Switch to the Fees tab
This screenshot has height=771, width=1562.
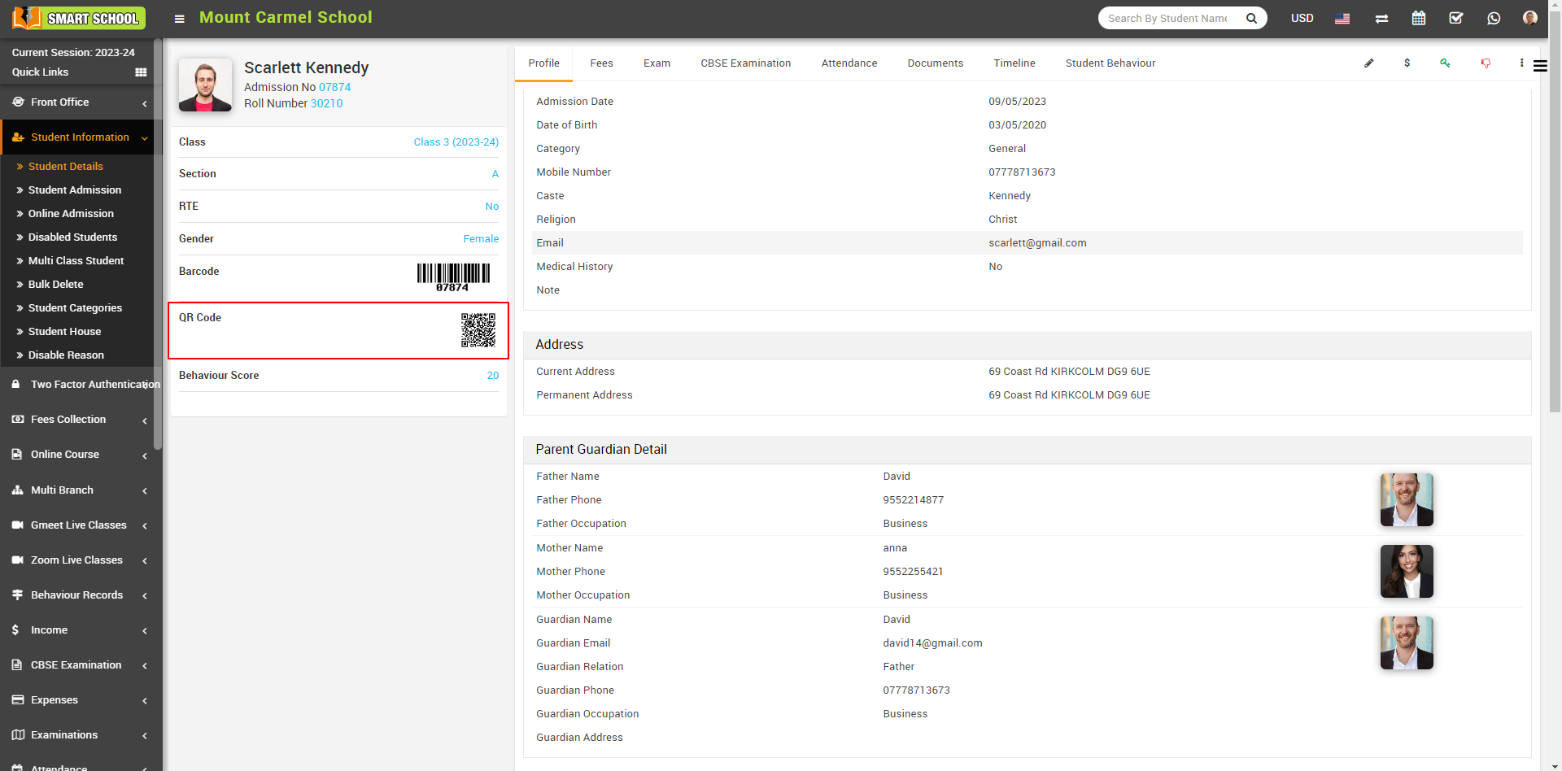(601, 63)
